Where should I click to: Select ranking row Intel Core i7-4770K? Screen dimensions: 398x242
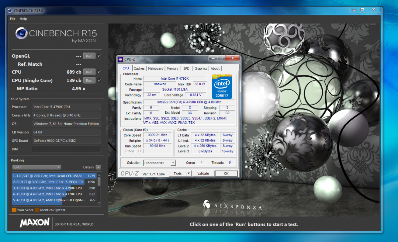coord(54,194)
